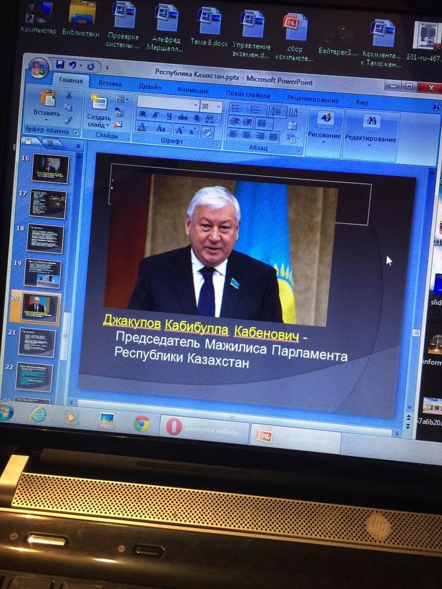The width and height of the screenshot is (442, 589).
Task: Expand the Рисование drawing group
Action: coord(325,130)
